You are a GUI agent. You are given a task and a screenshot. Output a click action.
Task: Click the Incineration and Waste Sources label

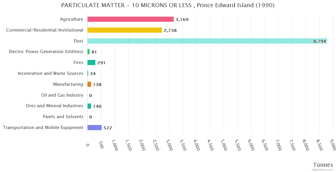51,73
